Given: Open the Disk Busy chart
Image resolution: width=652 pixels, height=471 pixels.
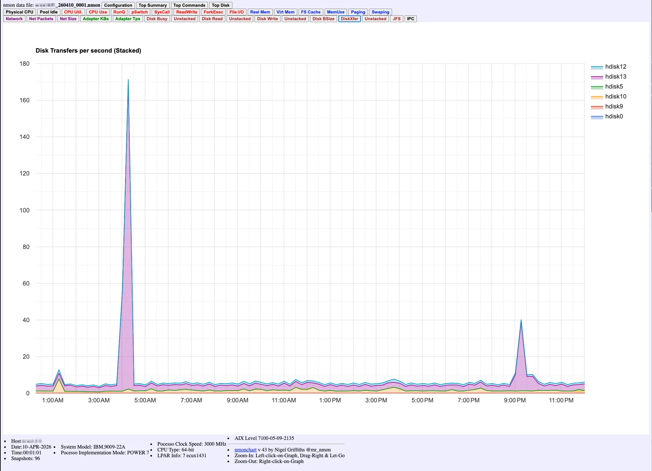Looking at the screenshot, I should pos(157,19).
